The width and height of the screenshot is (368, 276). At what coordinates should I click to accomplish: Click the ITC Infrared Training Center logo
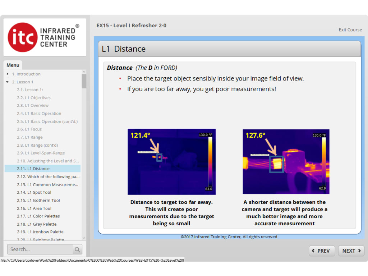45,37
